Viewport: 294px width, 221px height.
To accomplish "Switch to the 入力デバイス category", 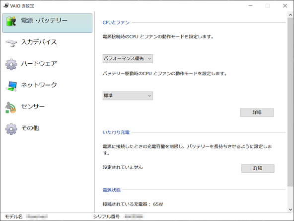I will (x=47, y=42).
